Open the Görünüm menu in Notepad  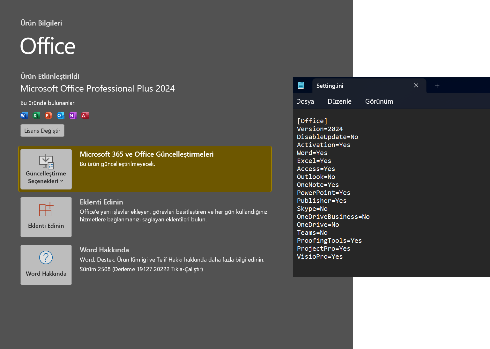click(x=379, y=101)
